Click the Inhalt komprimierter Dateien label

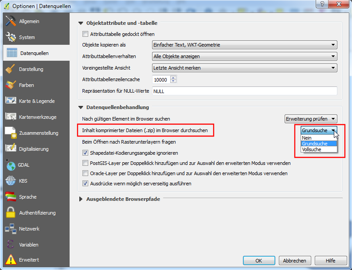145,130
